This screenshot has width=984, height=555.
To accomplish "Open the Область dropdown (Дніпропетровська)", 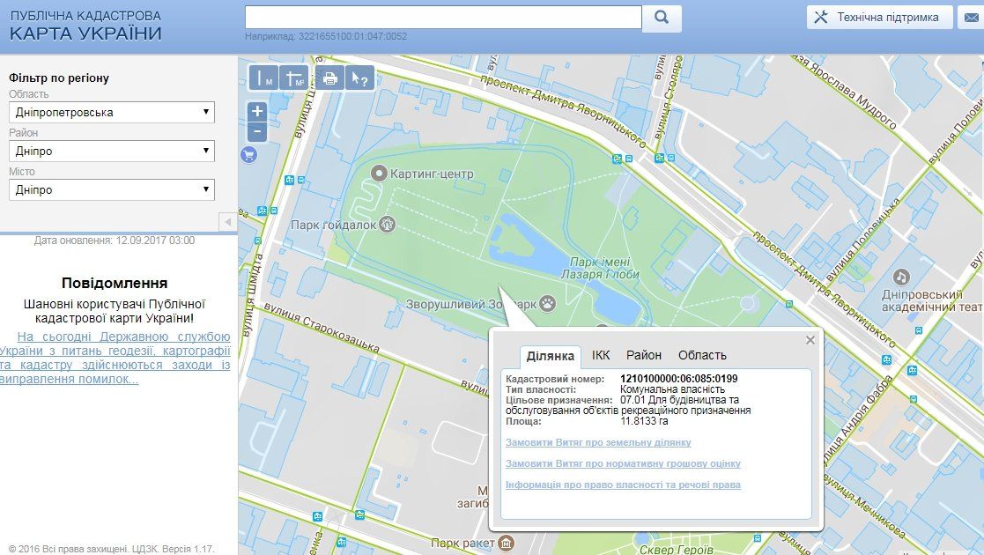I will pos(112,112).
